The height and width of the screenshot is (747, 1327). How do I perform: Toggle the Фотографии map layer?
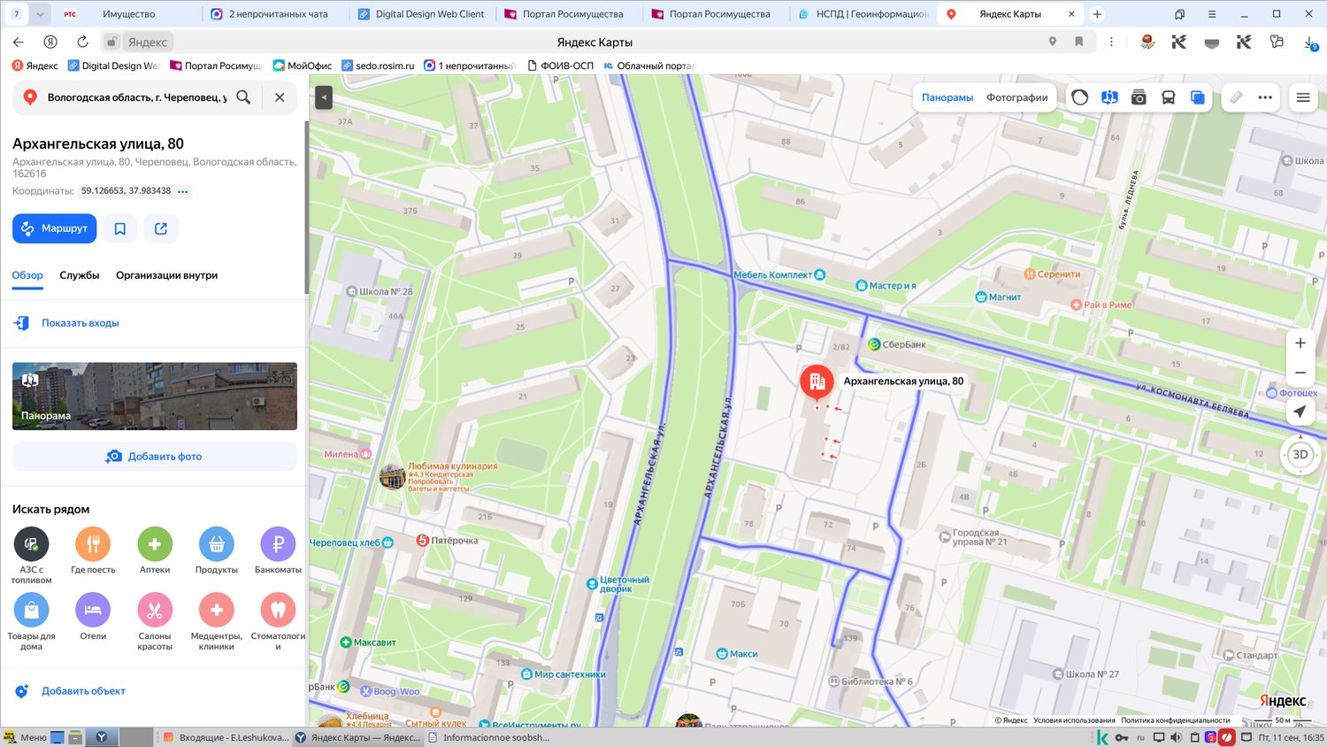[x=1017, y=97]
